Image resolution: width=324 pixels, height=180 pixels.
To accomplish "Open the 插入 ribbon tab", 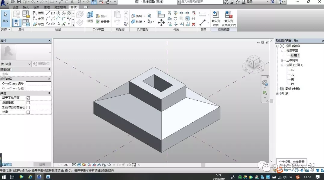I will coord(26,7).
